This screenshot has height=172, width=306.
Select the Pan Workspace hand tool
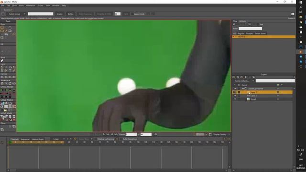(x=2, y=84)
